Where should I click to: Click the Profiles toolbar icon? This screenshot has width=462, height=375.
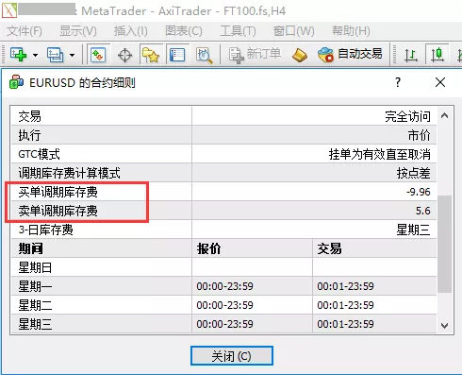[x=55, y=55]
